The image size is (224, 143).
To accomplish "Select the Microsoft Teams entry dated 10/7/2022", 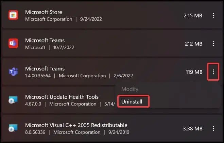I will [45, 41].
